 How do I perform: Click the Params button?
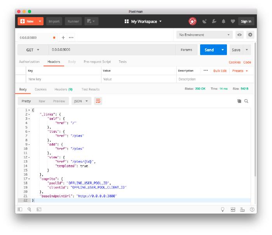coord(186,50)
